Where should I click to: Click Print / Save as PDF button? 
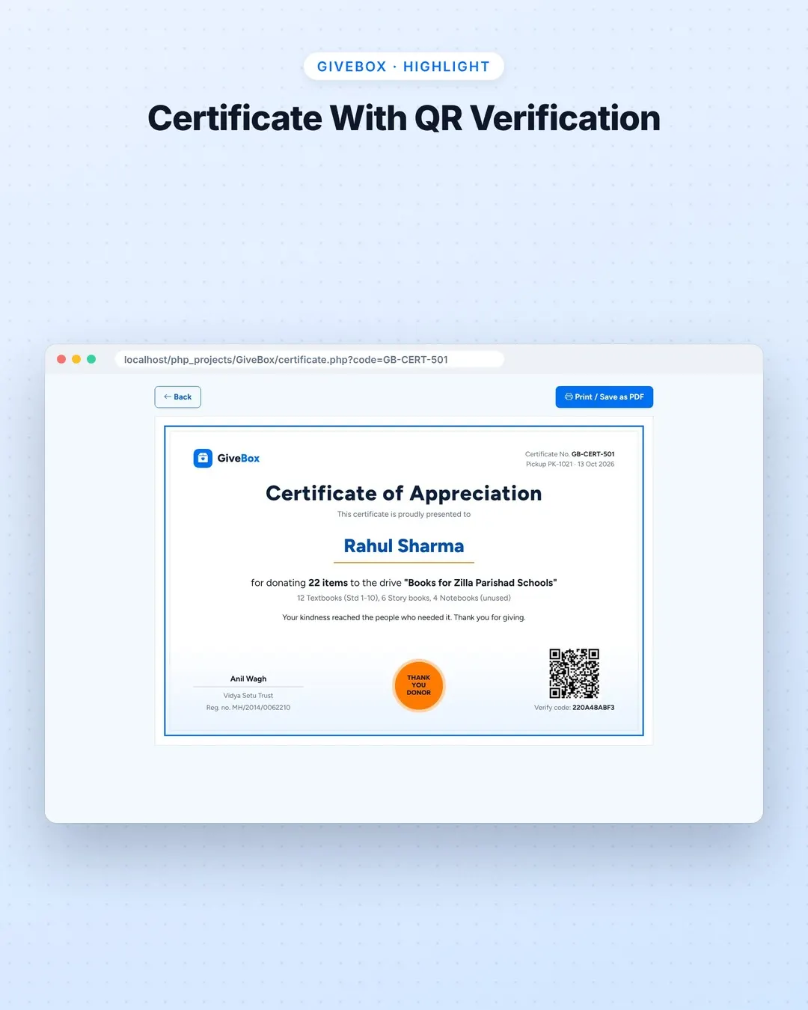(605, 397)
